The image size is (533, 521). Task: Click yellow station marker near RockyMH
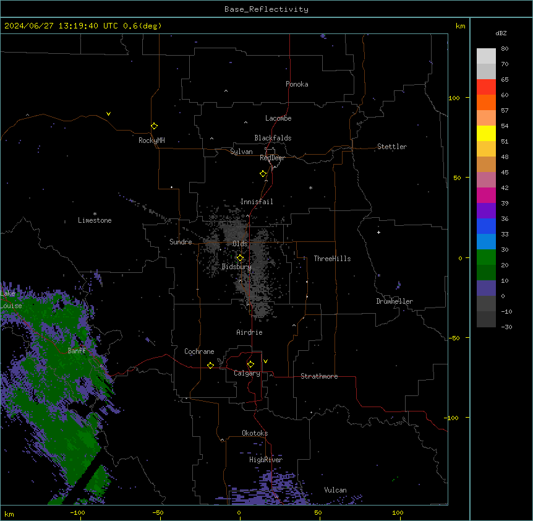(154, 126)
